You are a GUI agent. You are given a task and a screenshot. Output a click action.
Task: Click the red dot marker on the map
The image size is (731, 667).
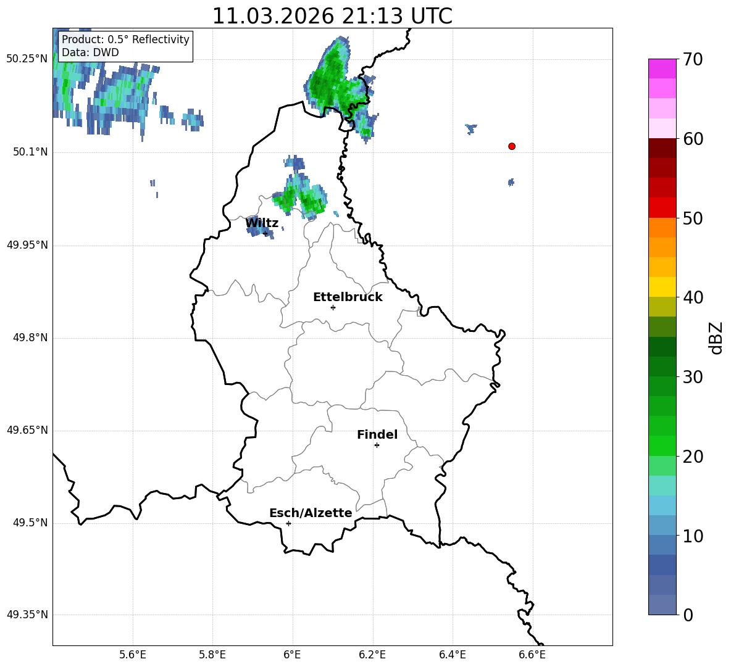[512, 146]
